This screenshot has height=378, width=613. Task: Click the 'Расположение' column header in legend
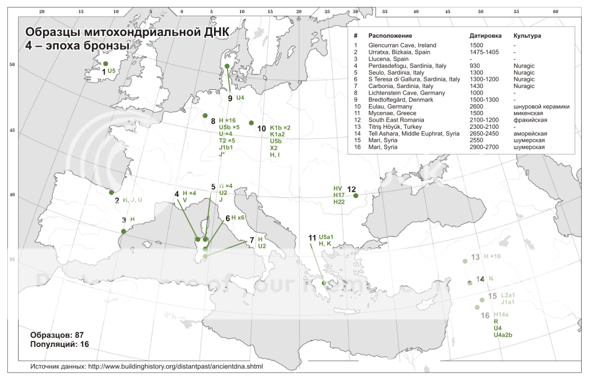(389, 36)
